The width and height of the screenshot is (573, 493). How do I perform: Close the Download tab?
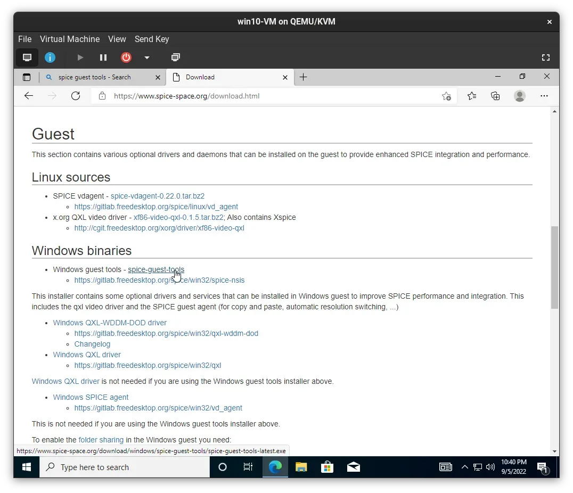[x=285, y=78]
